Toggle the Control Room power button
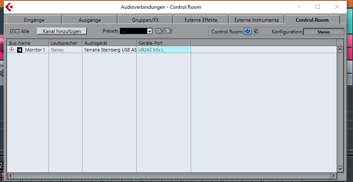 coord(248,31)
